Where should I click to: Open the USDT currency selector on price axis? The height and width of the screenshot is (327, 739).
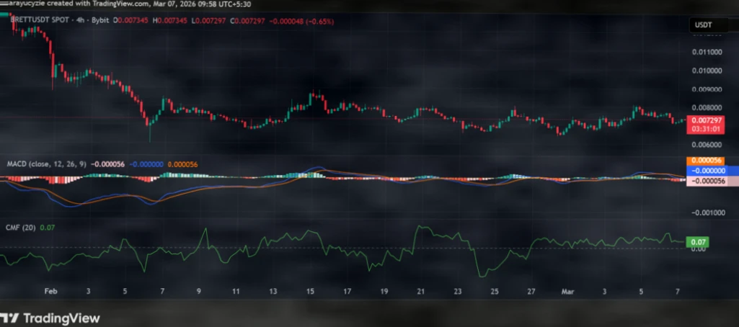[703, 25]
